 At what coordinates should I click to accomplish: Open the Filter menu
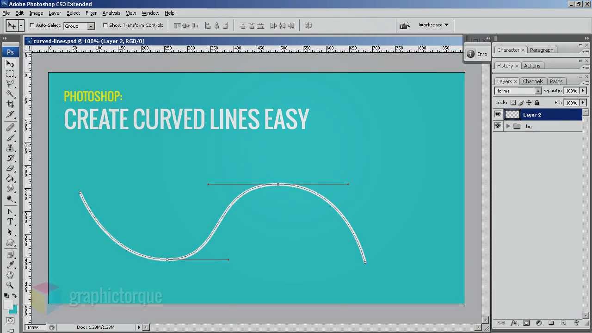91,13
